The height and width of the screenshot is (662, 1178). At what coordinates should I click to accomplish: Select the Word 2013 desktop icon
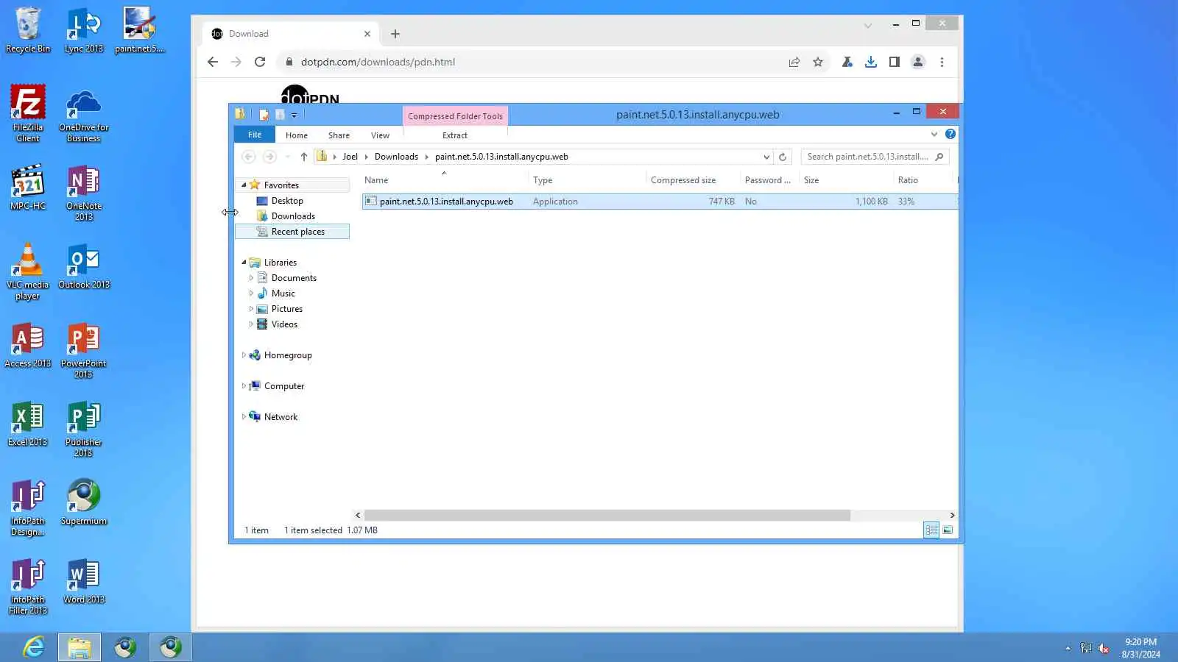coord(84,580)
